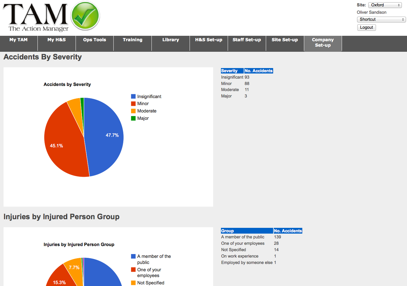Toggle 'A member of the public' legend entry
This screenshot has width=407, height=286.
151,259
